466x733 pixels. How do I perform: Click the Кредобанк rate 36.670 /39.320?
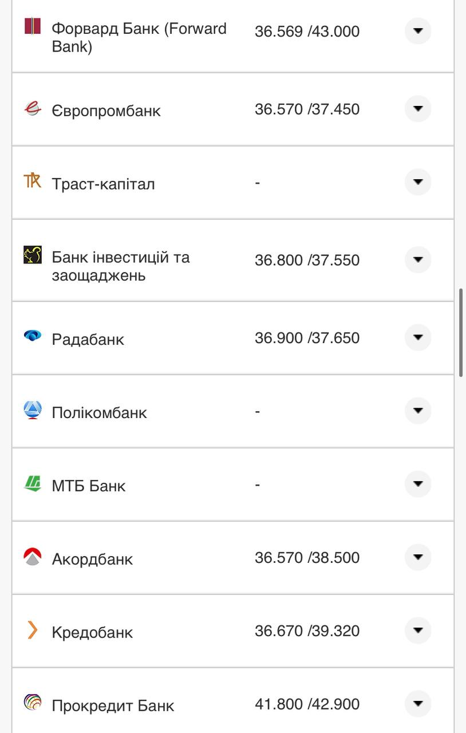point(307,631)
